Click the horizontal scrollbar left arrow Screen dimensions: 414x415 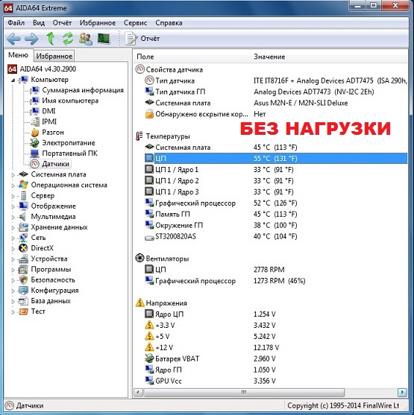click(138, 392)
